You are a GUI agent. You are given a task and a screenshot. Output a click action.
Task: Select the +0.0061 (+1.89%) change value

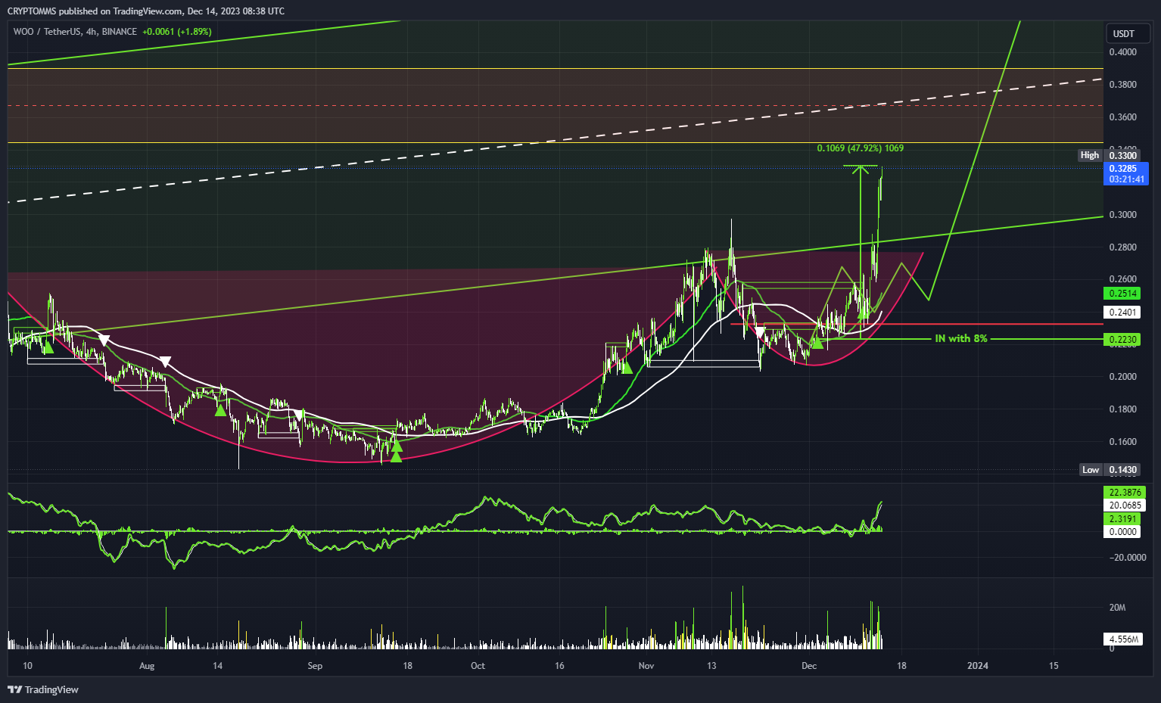click(177, 32)
